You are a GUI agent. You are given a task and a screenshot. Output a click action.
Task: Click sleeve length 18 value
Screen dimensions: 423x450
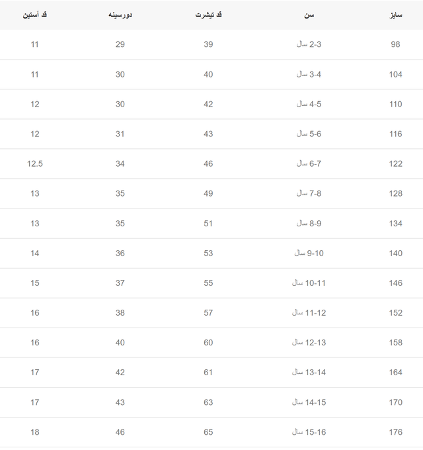(34, 432)
